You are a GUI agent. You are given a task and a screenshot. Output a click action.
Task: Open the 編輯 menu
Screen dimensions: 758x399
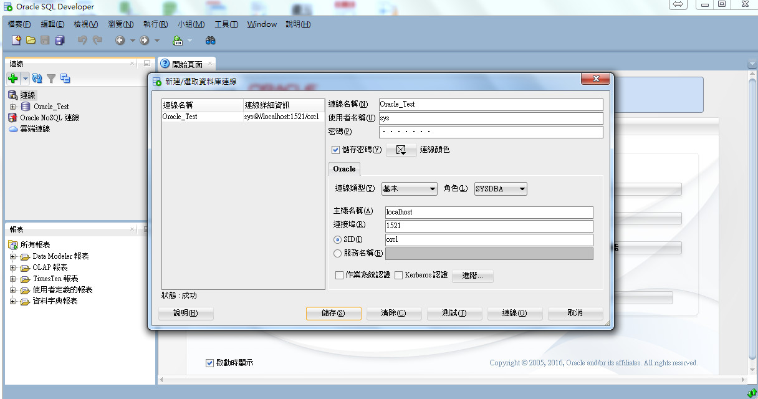[x=52, y=24]
